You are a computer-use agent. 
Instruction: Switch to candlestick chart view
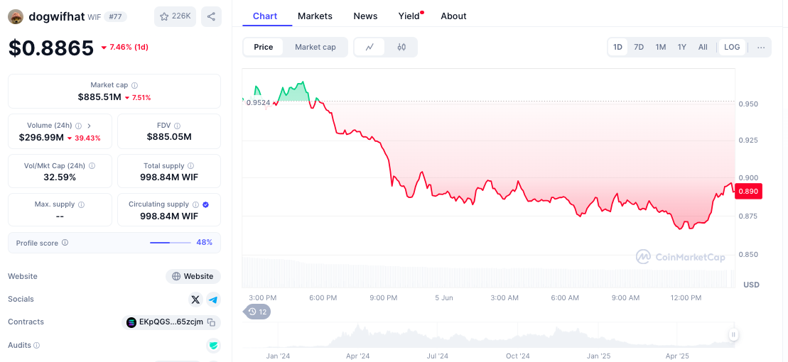(401, 47)
